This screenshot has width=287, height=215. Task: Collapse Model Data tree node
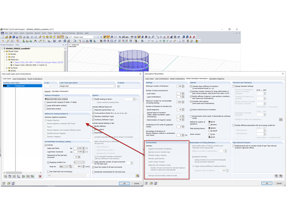4,51
